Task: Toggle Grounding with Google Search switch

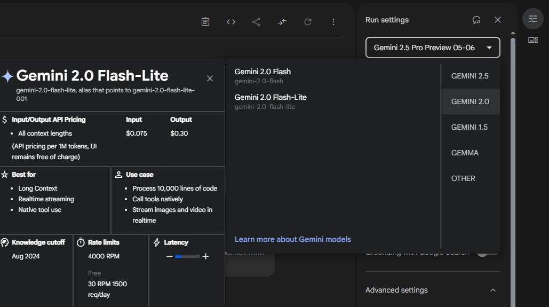Action: tap(488, 253)
